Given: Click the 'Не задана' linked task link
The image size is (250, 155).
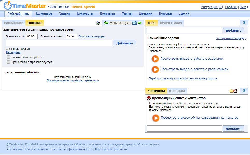Looking at the screenshot, I should coord(13,52).
